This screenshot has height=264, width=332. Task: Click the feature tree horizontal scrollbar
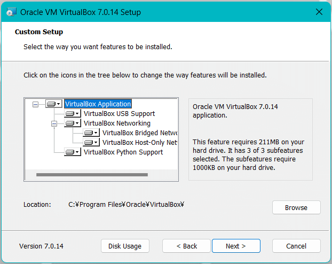click(x=92, y=174)
